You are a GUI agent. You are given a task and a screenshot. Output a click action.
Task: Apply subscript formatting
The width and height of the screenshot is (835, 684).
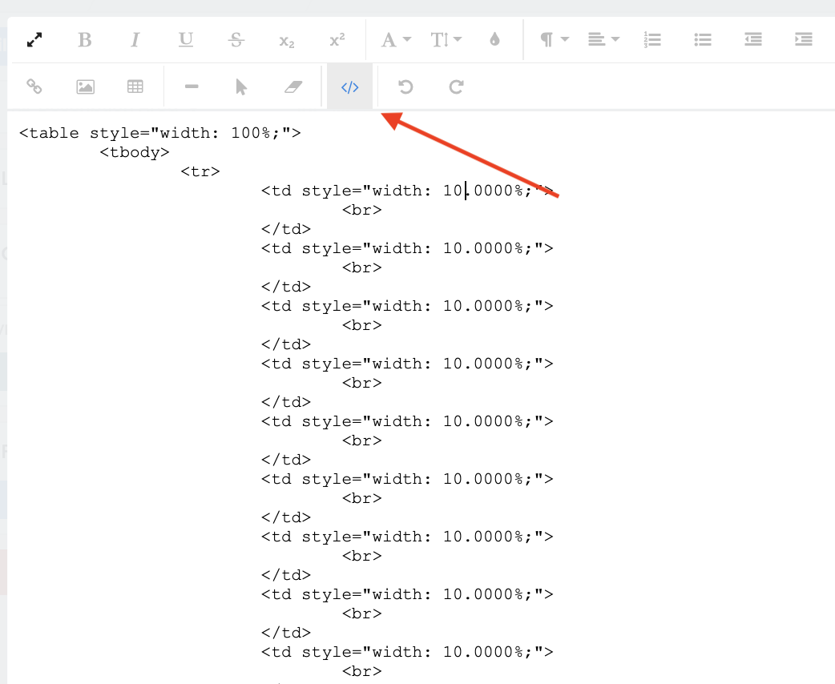(x=286, y=39)
